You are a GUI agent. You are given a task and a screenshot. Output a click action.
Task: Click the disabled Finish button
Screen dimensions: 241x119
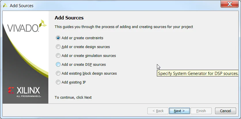tap(201, 111)
